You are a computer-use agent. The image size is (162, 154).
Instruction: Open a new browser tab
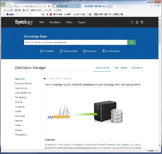[111, 6]
